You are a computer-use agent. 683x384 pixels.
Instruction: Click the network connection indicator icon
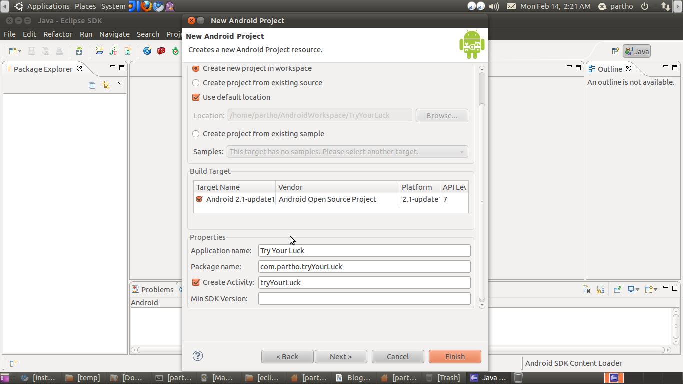coord(665,6)
